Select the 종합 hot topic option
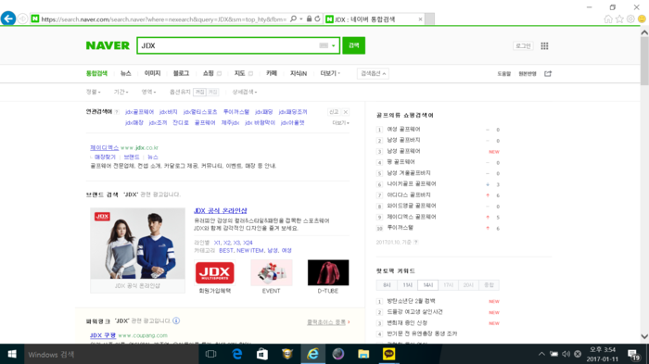649x364 pixels. pos(489,285)
